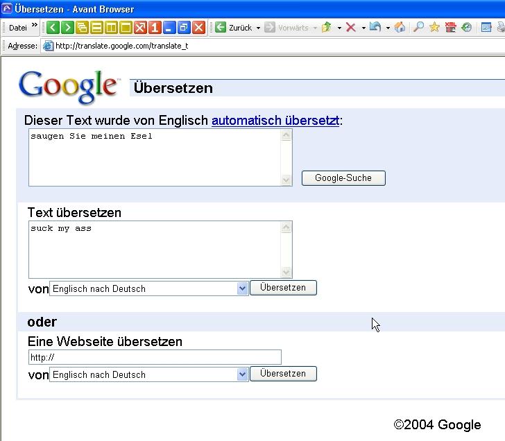
Task: Open the dropdown next to stop icon
Action: click(363, 28)
